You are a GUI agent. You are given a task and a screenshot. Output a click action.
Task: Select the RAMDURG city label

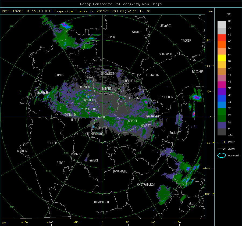pos(86,87)
